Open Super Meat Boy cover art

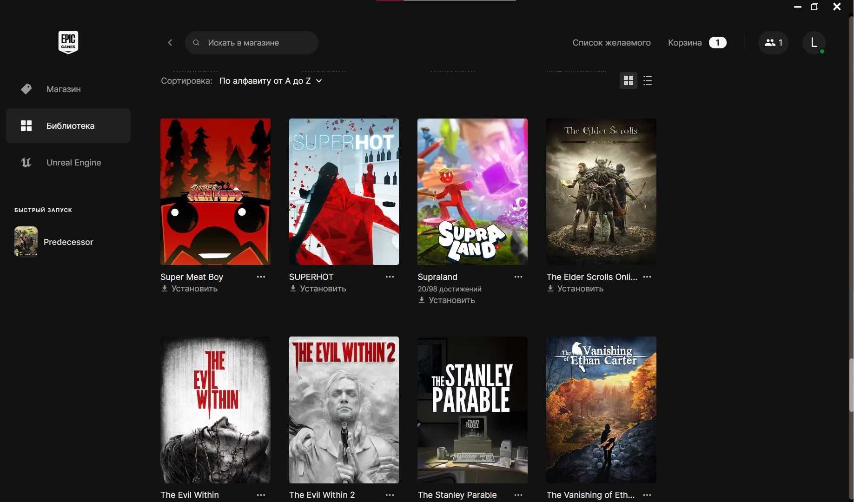(x=215, y=192)
